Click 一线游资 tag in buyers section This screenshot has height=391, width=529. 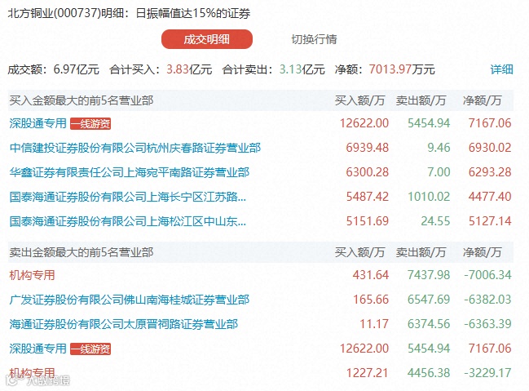point(90,123)
